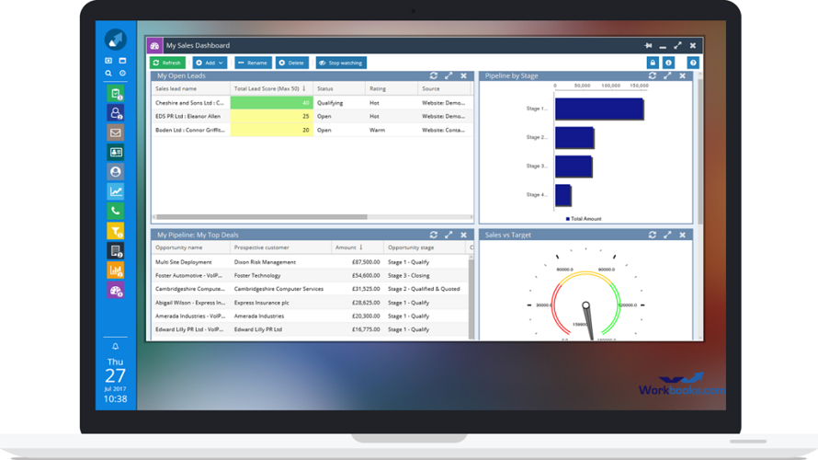Click the lock icon in dashboard toolbar
This screenshot has width=818, height=460.
653,63
